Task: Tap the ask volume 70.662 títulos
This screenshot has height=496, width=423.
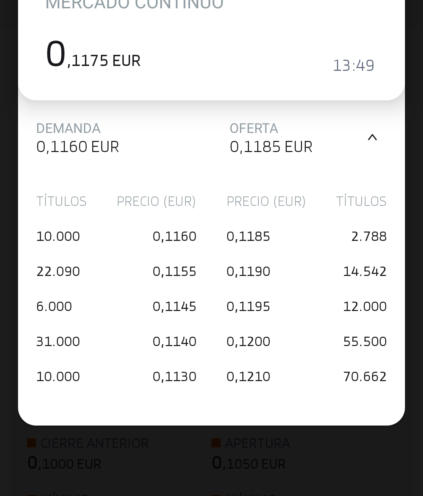Action: point(365,377)
